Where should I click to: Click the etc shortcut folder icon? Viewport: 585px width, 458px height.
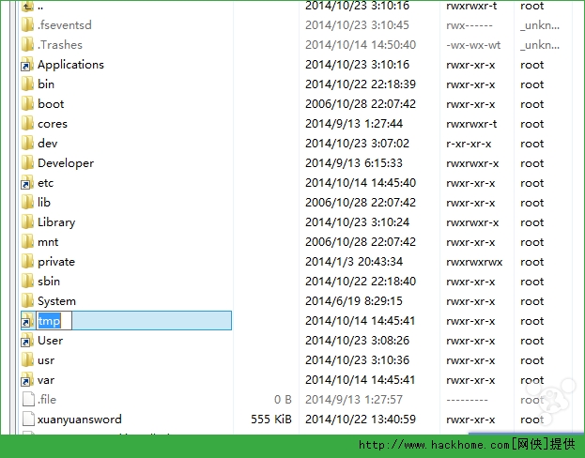[x=27, y=183]
